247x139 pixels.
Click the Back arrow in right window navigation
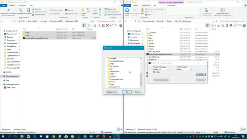(x=126, y=21)
